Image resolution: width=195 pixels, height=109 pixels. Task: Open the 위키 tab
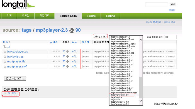9,16
